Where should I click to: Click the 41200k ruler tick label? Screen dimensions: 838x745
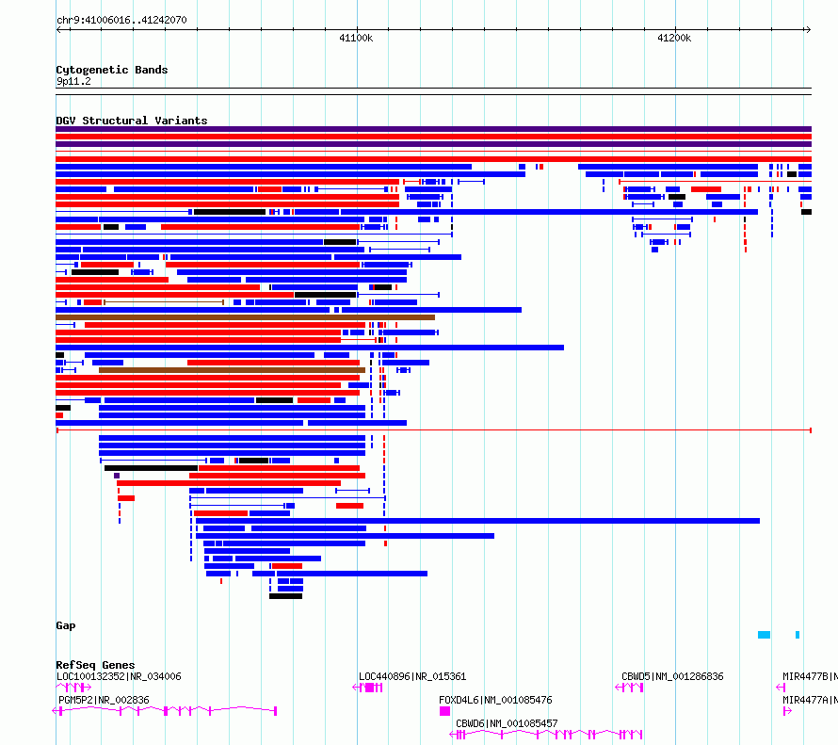point(674,38)
